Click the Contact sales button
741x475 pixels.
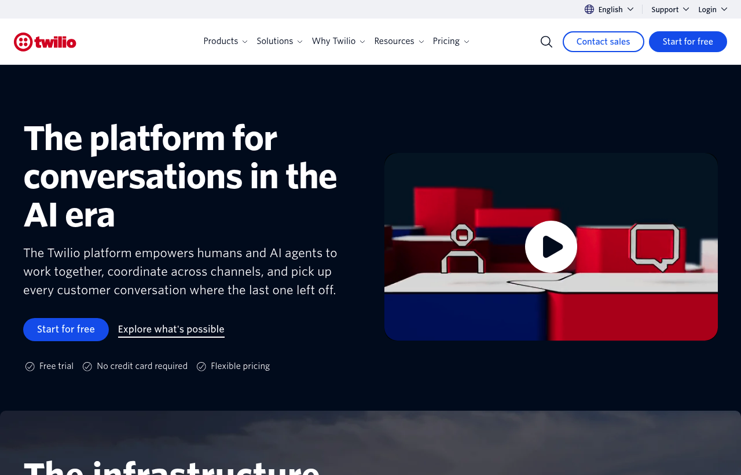(x=603, y=42)
